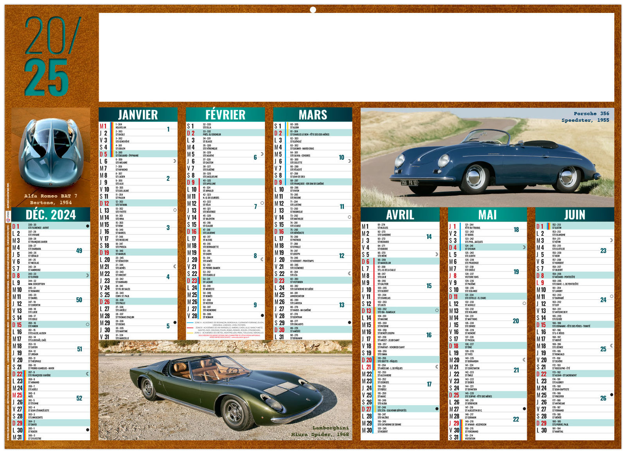Click week number 10 in Mars

coord(342,157)
